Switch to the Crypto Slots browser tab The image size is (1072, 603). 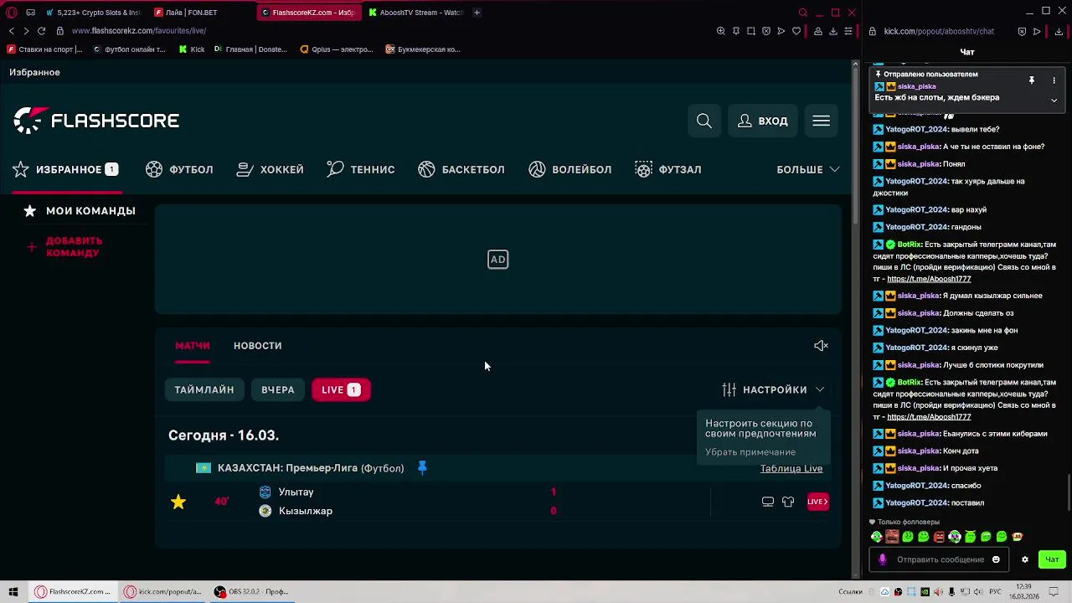tap(94, 13)
